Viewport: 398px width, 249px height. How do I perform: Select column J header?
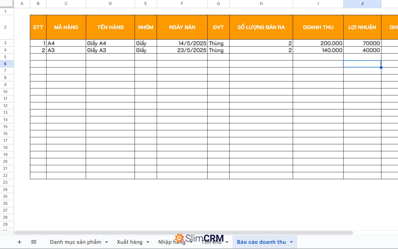[x=362, y=4]
